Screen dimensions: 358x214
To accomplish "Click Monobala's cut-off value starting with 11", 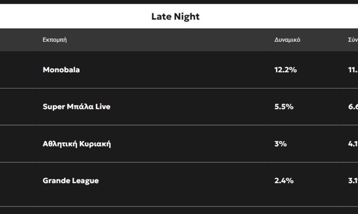I will point(353,70).
